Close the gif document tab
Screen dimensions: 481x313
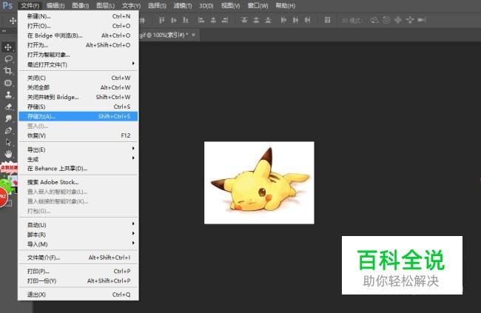pyautogui.click(x=193, y=35)
